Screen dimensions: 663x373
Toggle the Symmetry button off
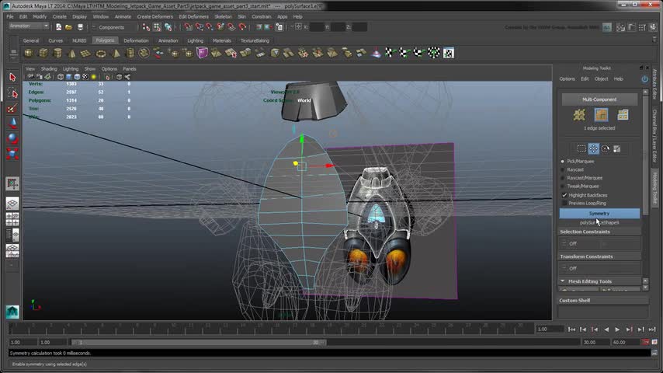click(599, 214)
